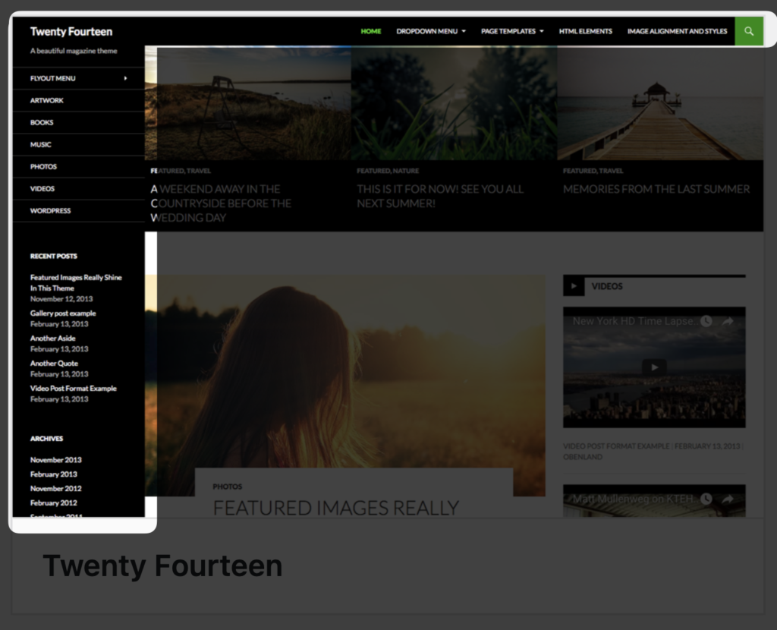Click the watch later clock on New York video
The image size is (777, 630).
coord(706,321)
